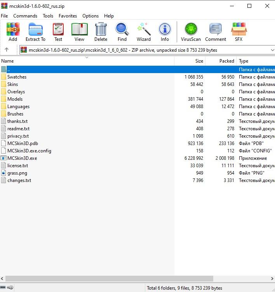Viewport: 275px width, 292px height.
Task: Sort by the Size column header
Action: pos(190,61)
